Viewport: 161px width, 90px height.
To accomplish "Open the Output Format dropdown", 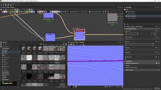I will tap(142, 39).
